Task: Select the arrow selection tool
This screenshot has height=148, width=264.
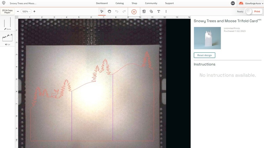Action: coord(102,11)
